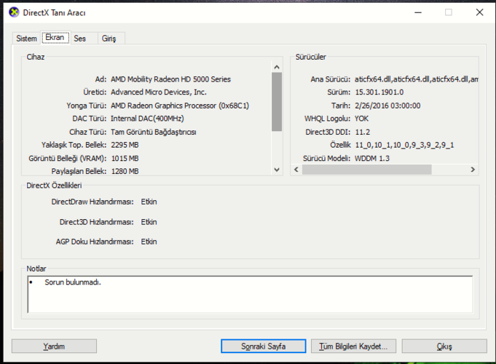Click the 'Sürücü Modeli:' label
Image resolution: width=496 pixels, height=364 pixels.
pos(326,158)
